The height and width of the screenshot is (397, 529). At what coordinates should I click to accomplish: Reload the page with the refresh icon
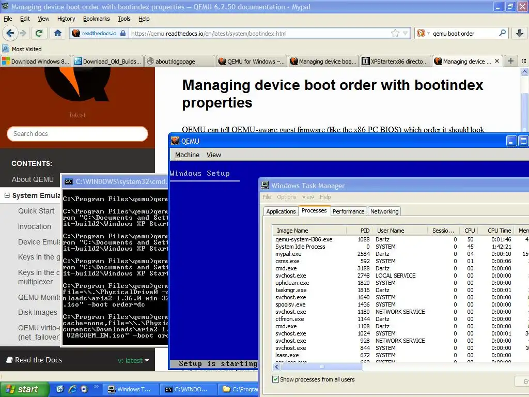(39, 33)
